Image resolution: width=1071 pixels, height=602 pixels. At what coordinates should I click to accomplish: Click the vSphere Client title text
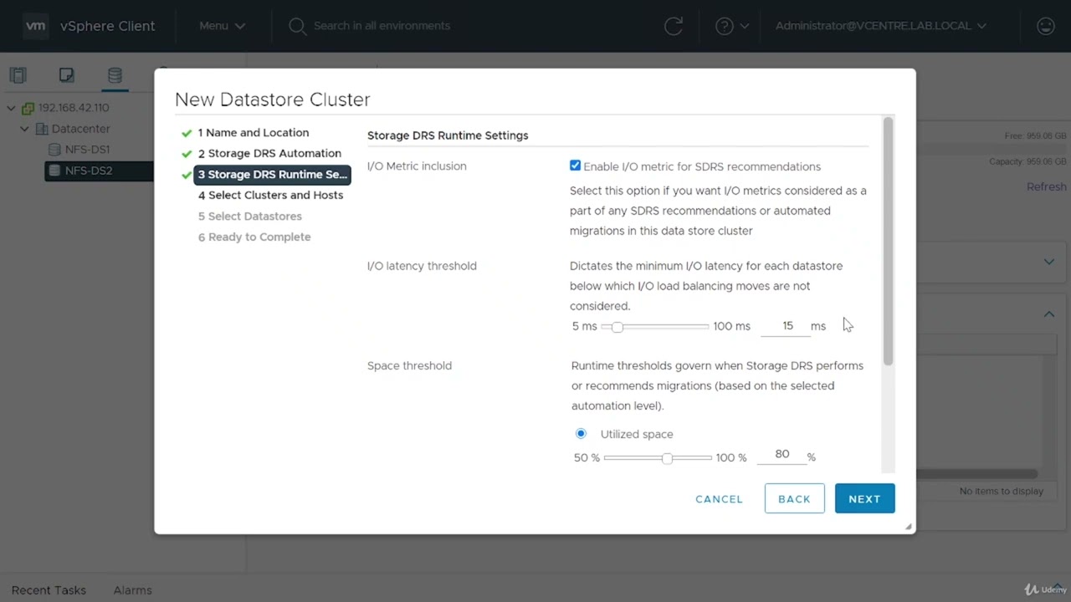click(x=107, y=26)
